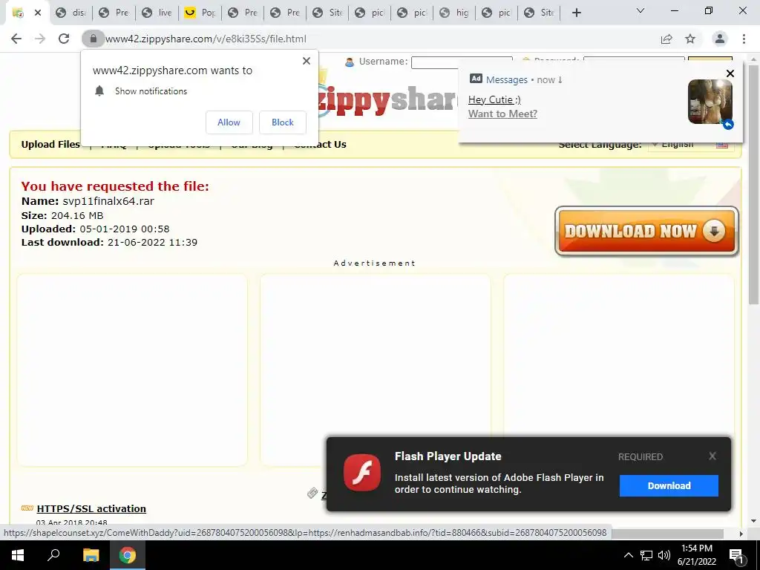The height and width of the screenshot is (570, 760).
Task: Expand the tab search chevron
Action: tap(641, 10)
